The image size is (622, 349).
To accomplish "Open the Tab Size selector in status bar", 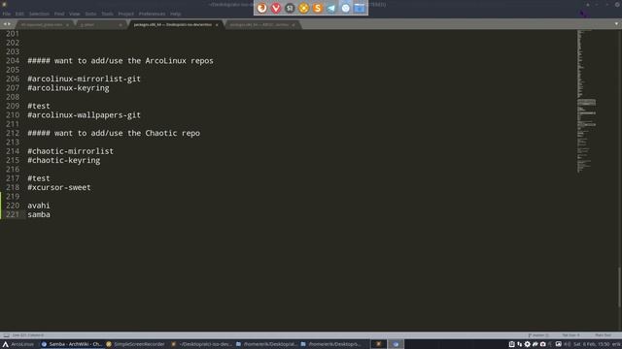I will pos(570,335).
